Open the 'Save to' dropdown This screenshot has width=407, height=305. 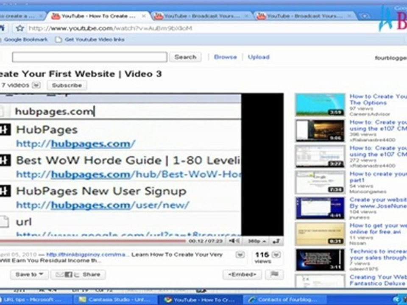[x=29, y=274]
